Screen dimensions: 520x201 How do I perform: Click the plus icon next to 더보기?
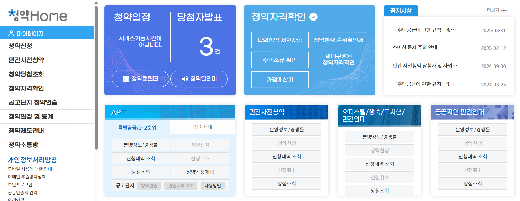click(504, 11)
